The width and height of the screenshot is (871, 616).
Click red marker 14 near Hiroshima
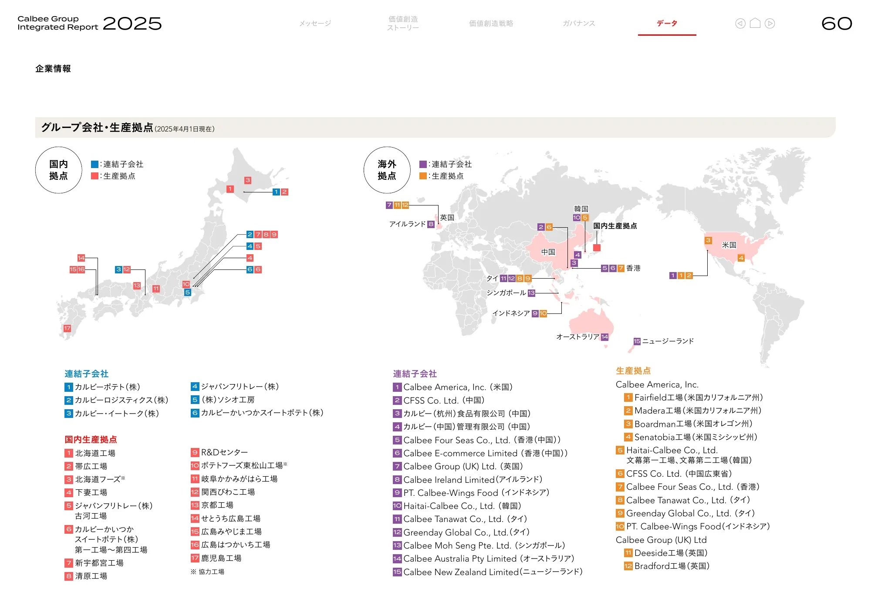coord(81,258)
